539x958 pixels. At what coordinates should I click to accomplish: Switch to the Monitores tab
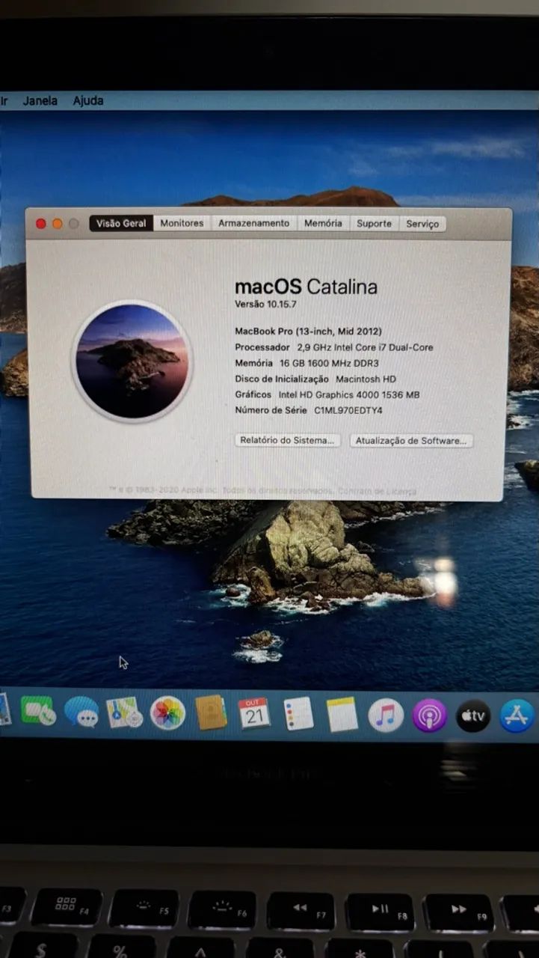(182, 223)
